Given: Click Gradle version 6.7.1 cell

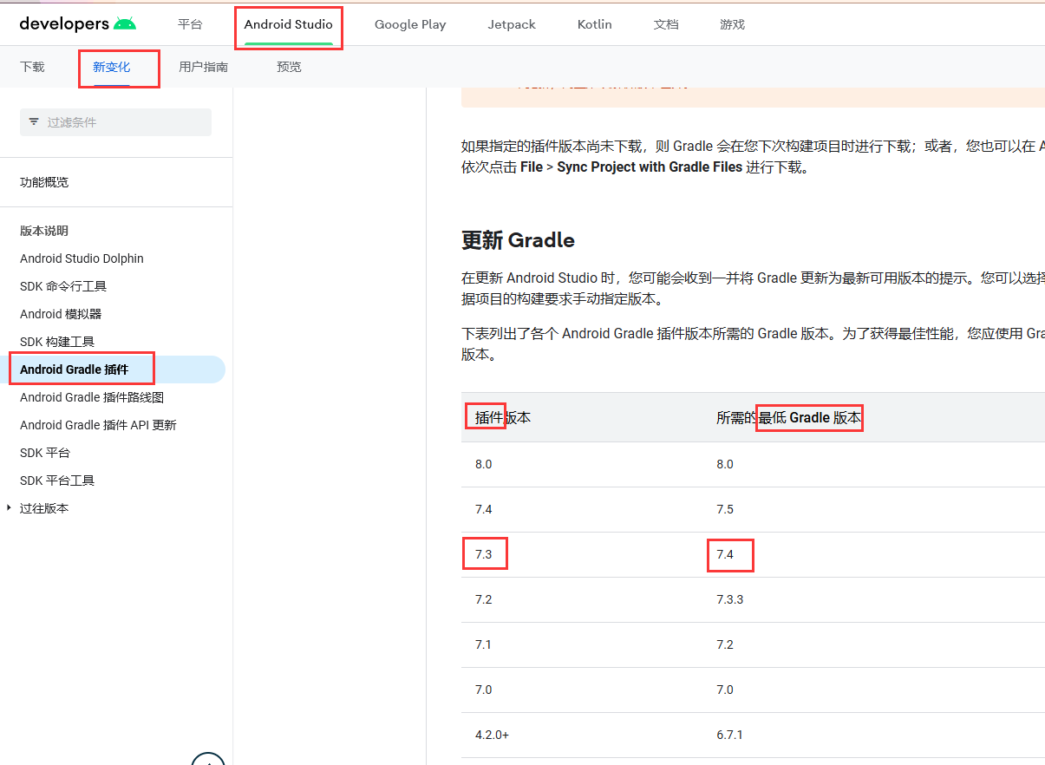Looking at the screenshot, I should pos(729,736).
